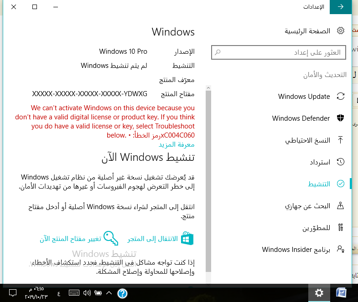Screen dimensions: 358x302
Task: Switch input language indicator ع
Action: pos(59,293)
